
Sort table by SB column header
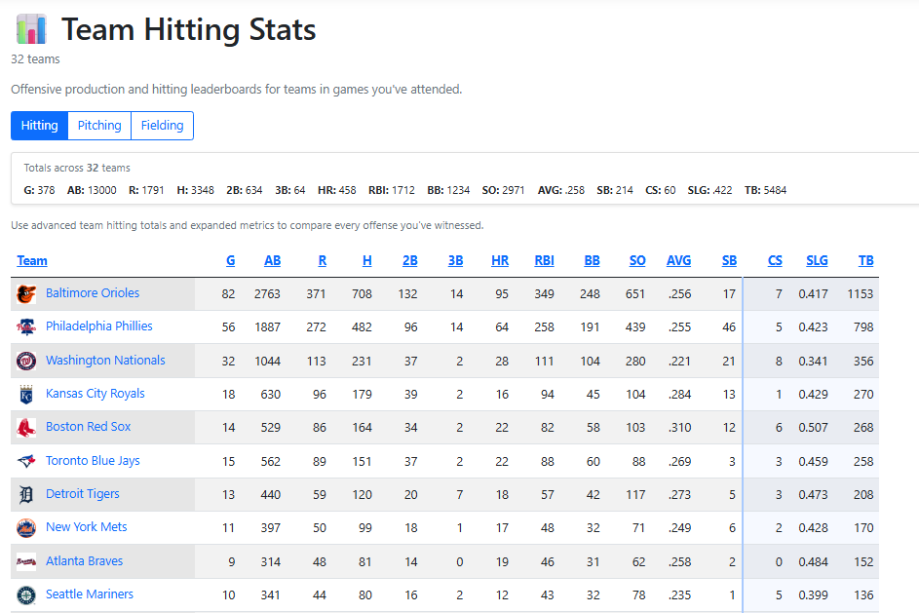tap(729, 261)
